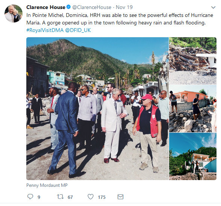Click the Penny Mordaunt MP photo tag
This screenshot has width=221, height=206.
pyautogui.click(x=47, y=185)
